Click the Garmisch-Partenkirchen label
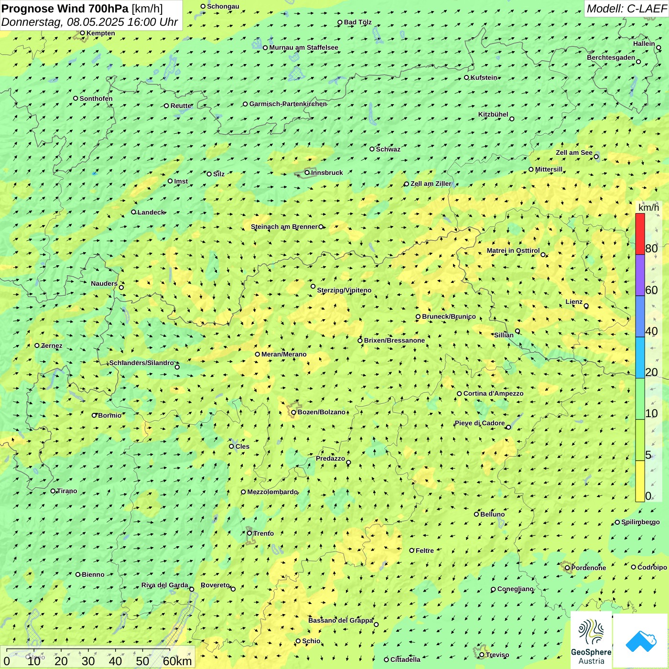The image size is (669, 669). pos(288,104)
